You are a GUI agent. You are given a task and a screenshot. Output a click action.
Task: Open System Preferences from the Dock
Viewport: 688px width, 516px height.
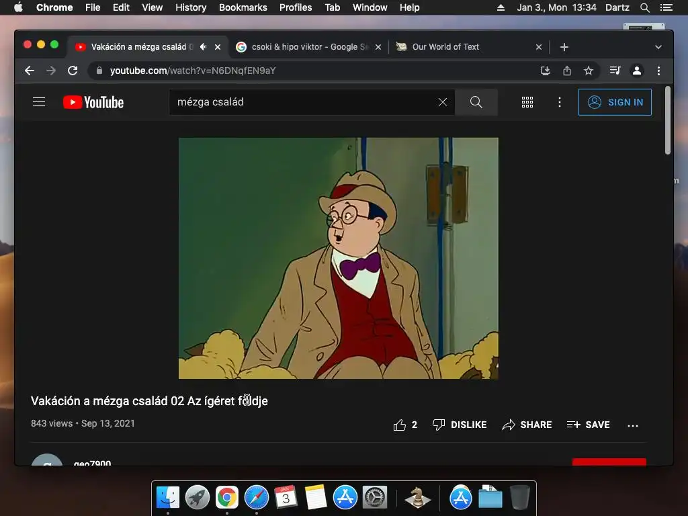coord(375,498)
